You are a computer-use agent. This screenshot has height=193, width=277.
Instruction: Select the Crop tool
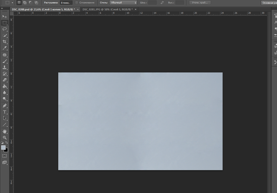click(x=5, y=41)
